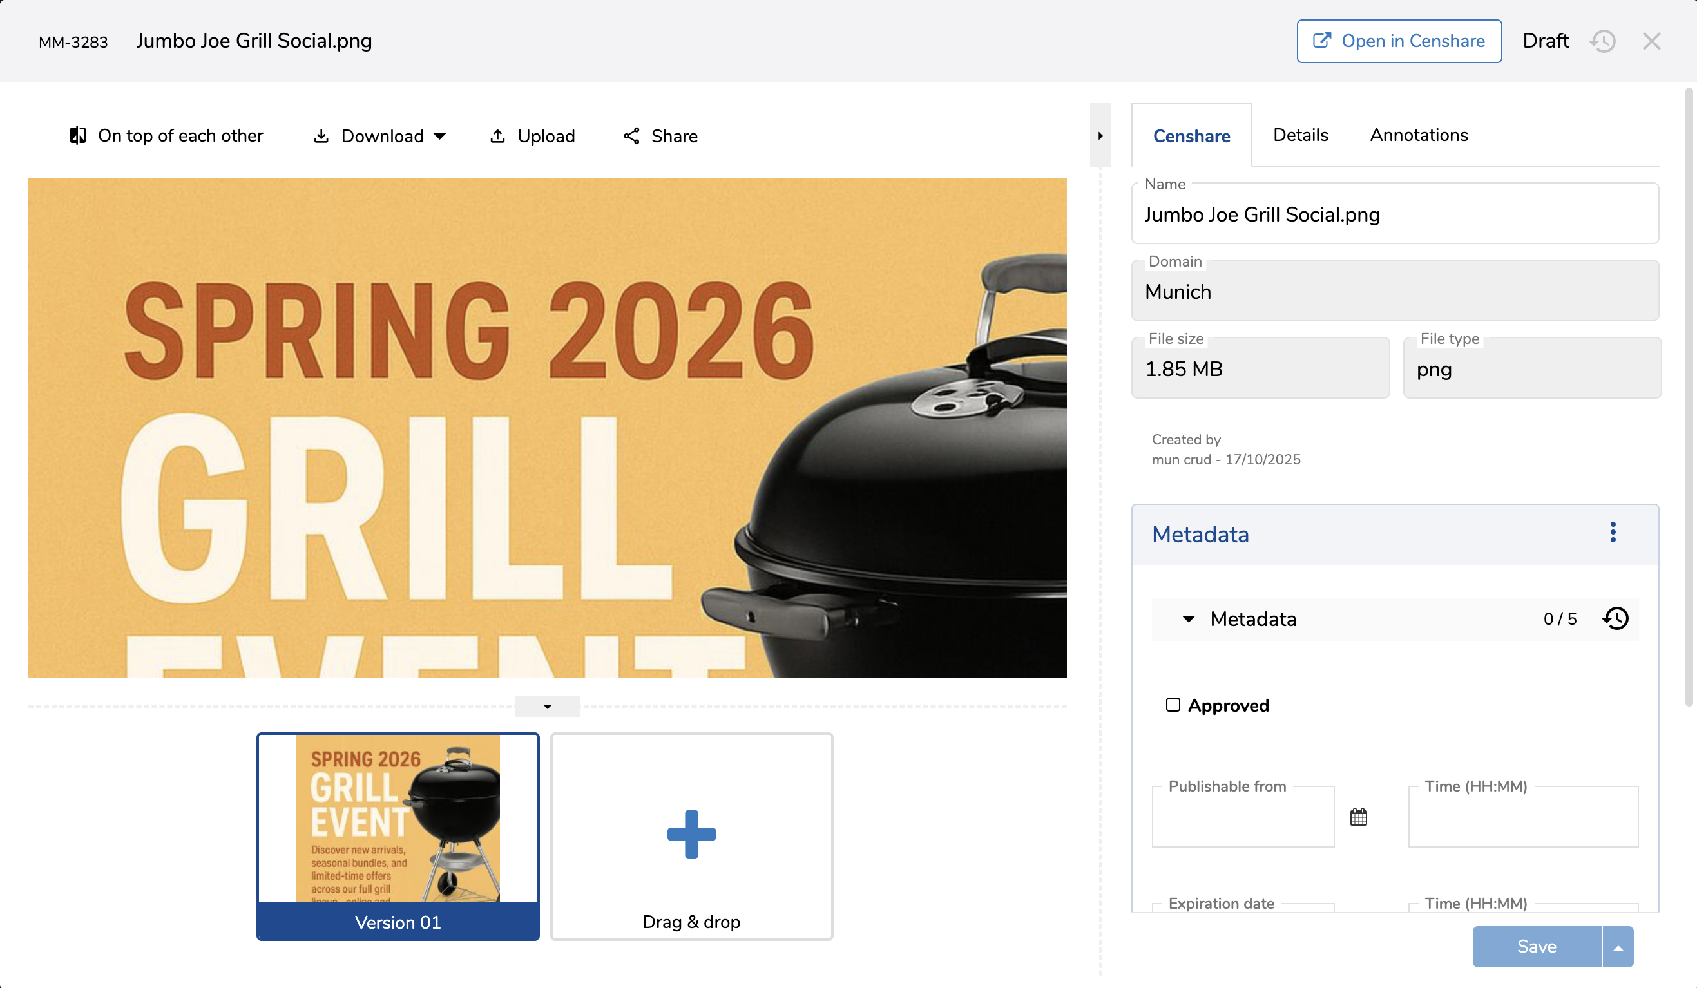Click the compare view icon beside 'On top of each other'

point(78,136)
